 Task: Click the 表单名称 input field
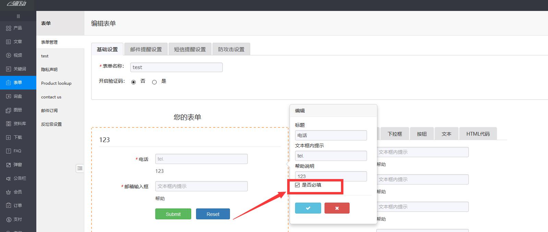coord(176,67)
